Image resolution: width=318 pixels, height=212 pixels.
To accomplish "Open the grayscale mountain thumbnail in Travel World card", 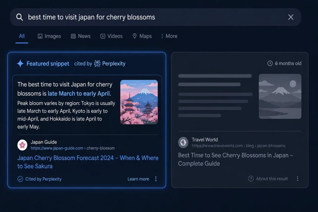I will point(280,96).
